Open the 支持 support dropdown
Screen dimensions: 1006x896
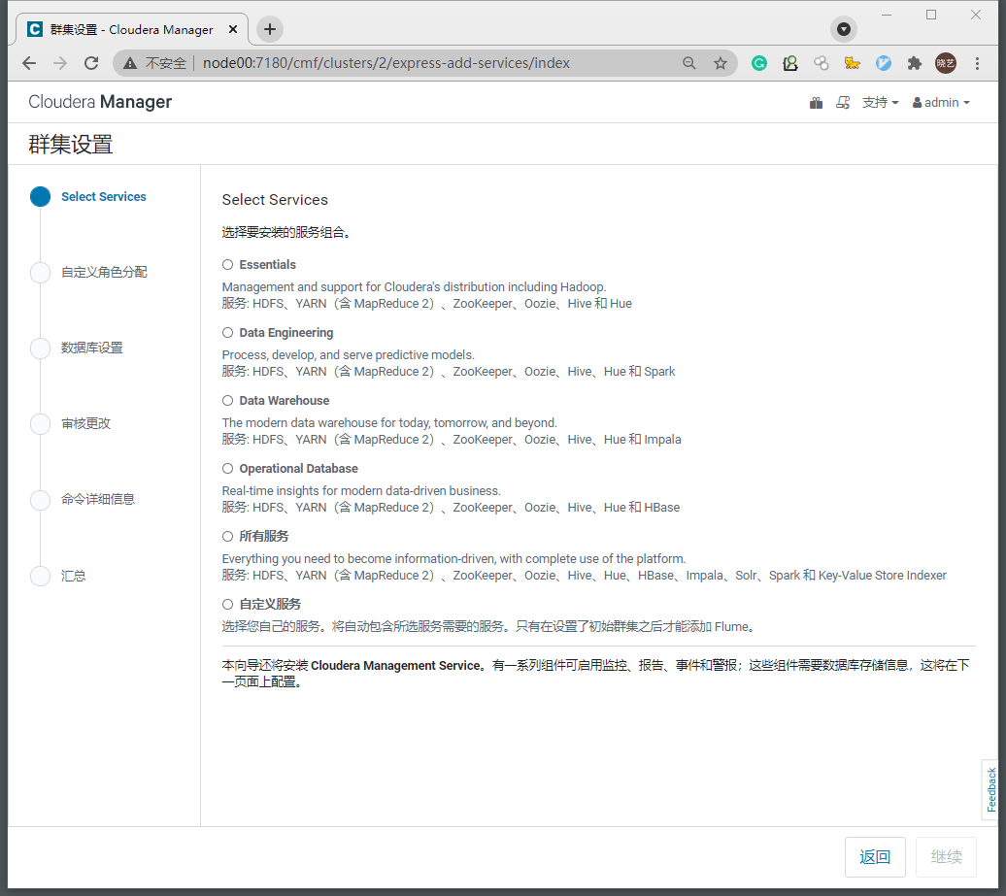(x=880, y=103)
